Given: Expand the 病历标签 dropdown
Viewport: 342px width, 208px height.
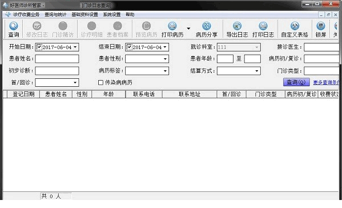Looking at the screenshot, I should [165, 71].
